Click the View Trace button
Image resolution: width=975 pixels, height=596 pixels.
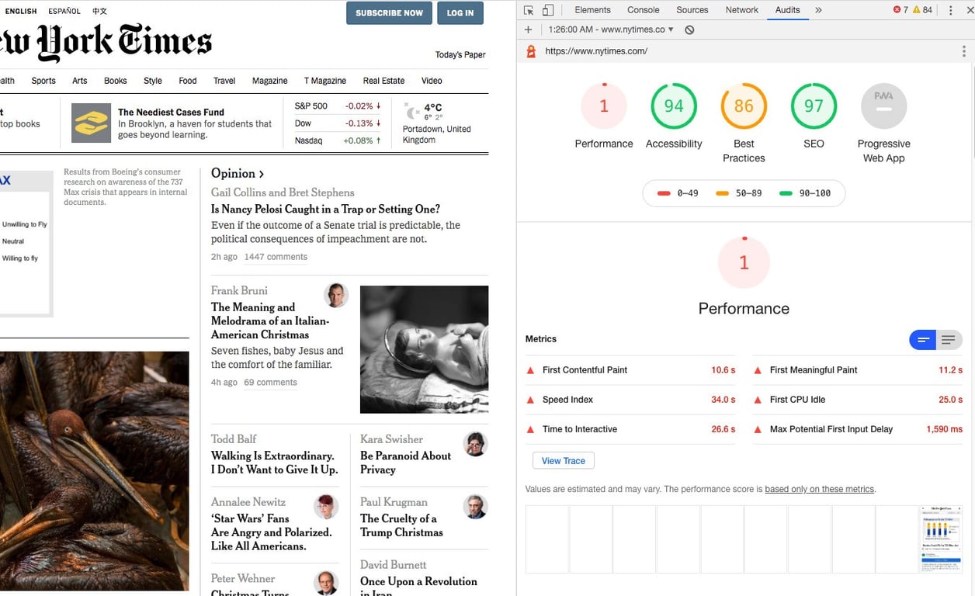pos(564,461)
